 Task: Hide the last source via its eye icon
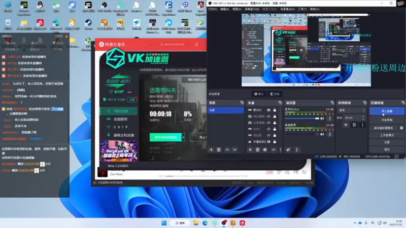click(x=269, y=142)
